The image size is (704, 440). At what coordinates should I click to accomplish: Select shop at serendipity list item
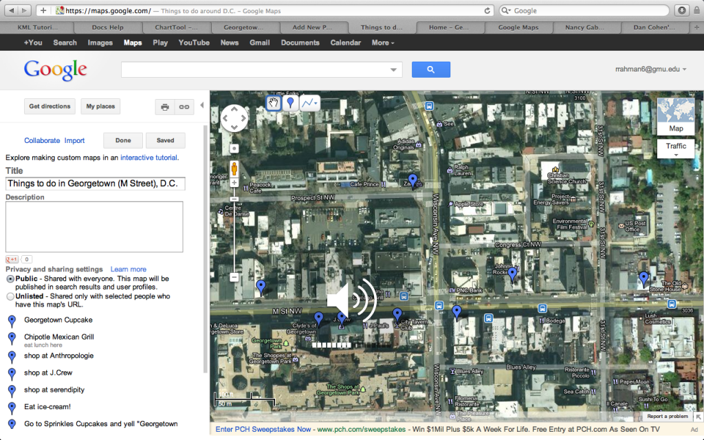pos(54,390)
